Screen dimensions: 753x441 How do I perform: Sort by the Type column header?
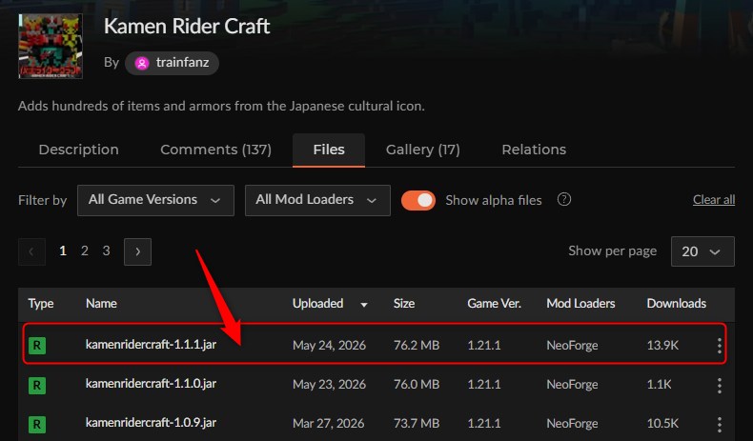point(41,303)
